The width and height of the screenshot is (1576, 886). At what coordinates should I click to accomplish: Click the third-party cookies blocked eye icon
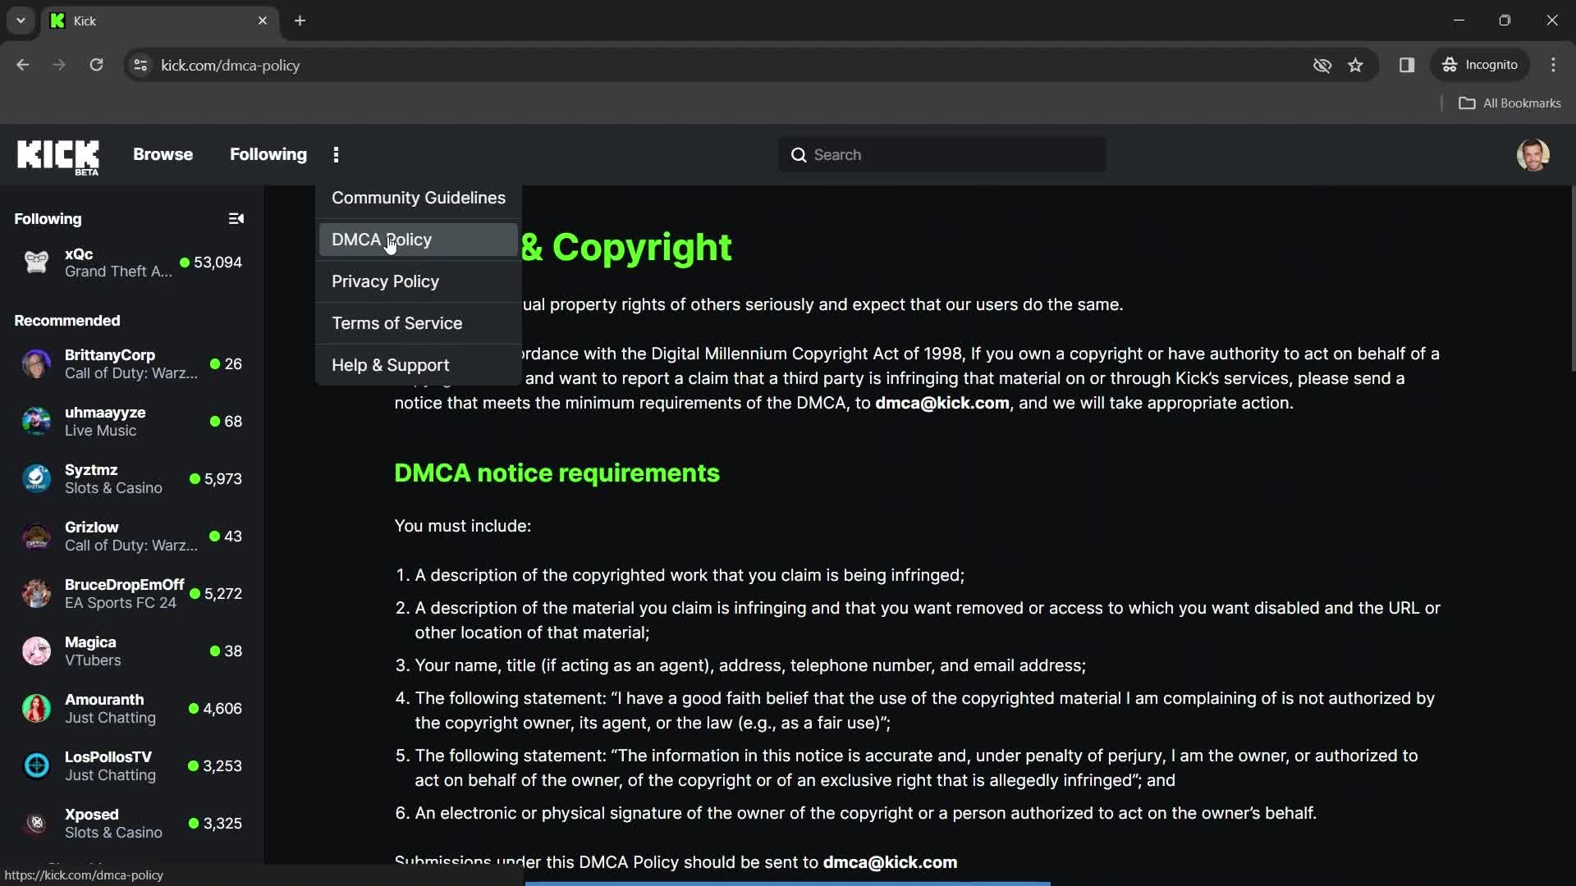[x=1322, y=65]
